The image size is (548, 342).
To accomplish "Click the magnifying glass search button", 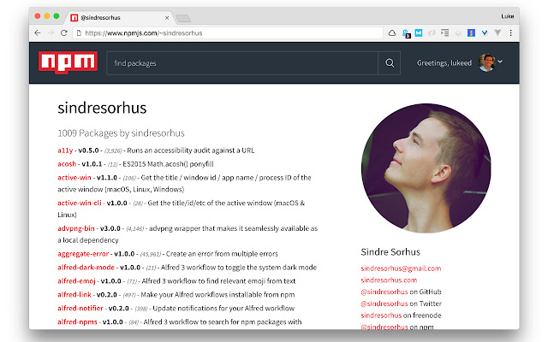I will click(x=390, y=63).
